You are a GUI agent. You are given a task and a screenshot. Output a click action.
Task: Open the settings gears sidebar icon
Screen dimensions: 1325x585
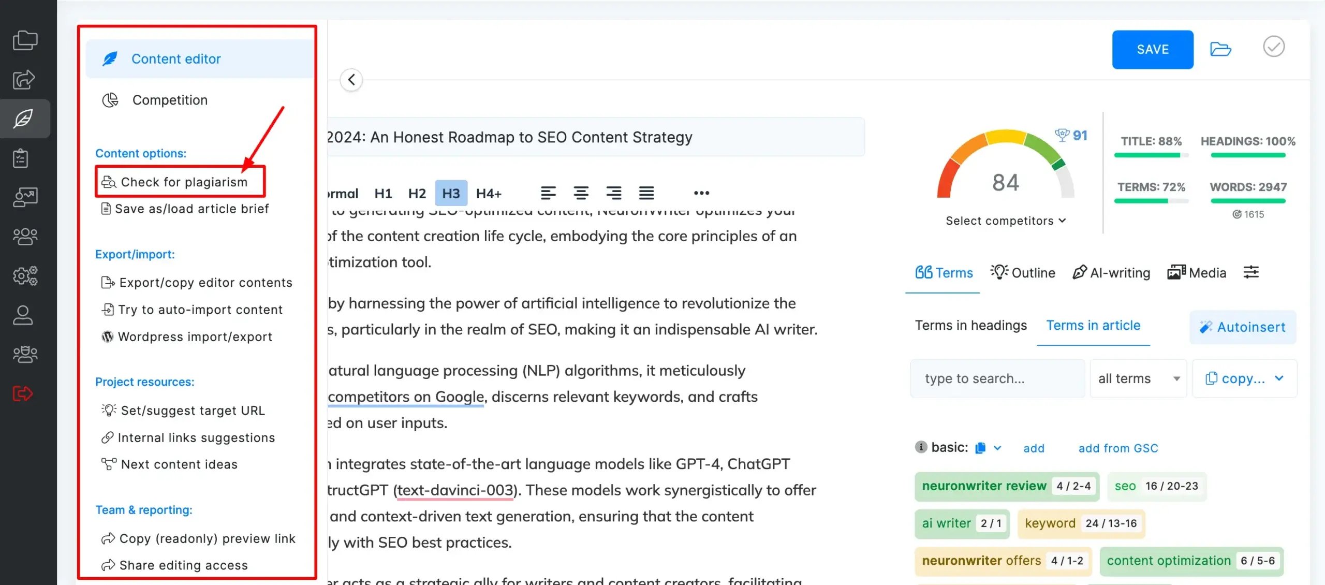click(25, 275)
